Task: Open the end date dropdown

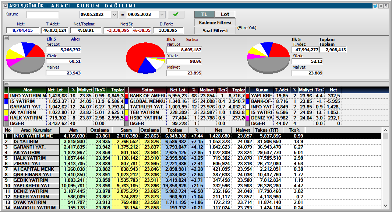Action: [x=162, y=14]
